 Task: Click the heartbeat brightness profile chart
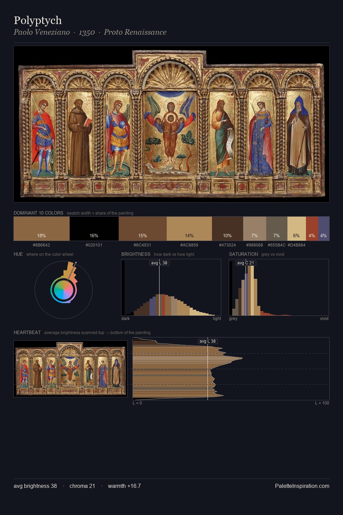tap(231, 369)
